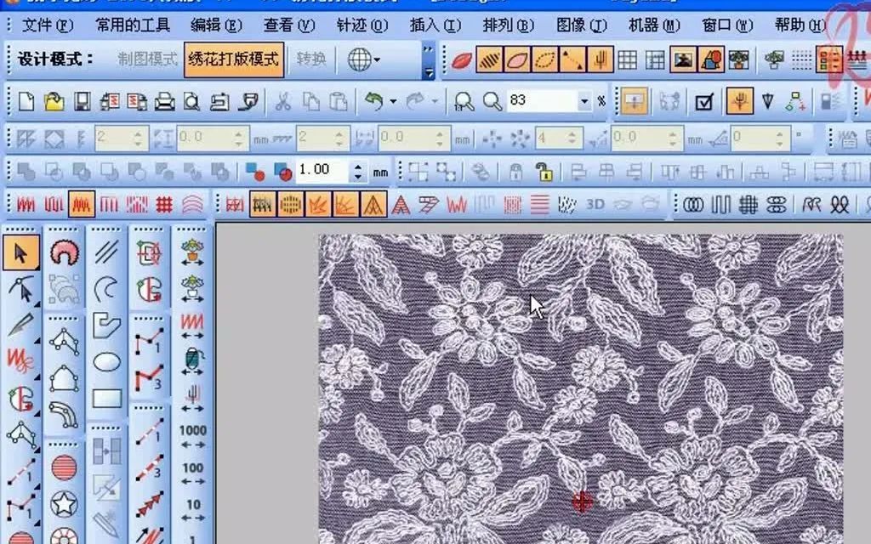Click the zoom 1:1 magnifier icon
Screen dimensions: 871x544
click(464, 102)
